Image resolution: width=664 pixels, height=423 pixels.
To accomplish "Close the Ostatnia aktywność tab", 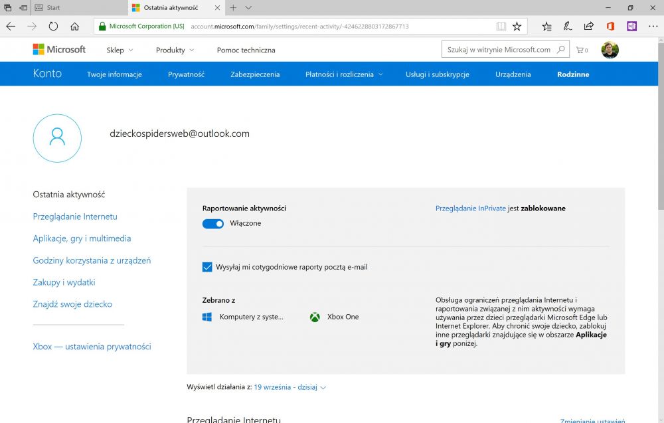I will tap(217, 7).
